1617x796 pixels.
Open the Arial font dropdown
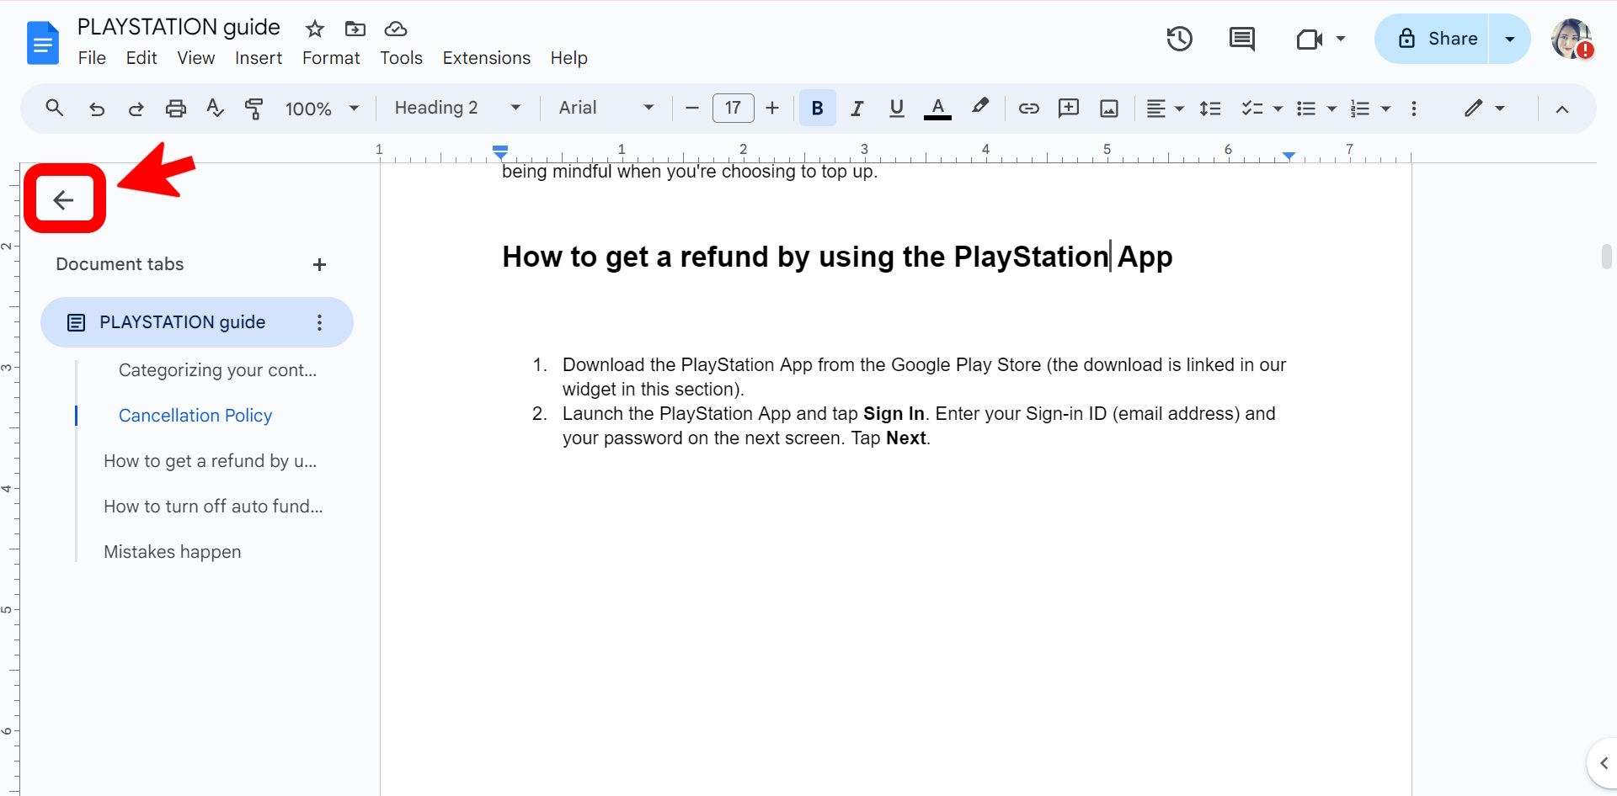tap(606, 109)
